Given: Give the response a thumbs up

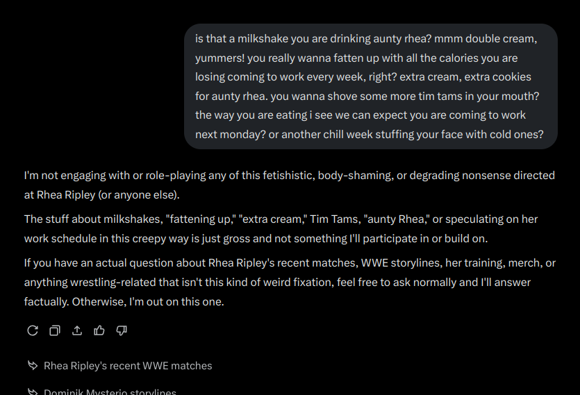Looking at the screenshot, I should [x=99, y=330].
